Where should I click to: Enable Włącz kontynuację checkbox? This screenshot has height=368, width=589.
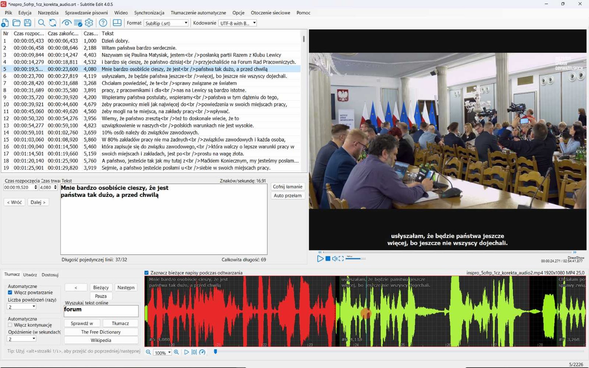point(10,325)
